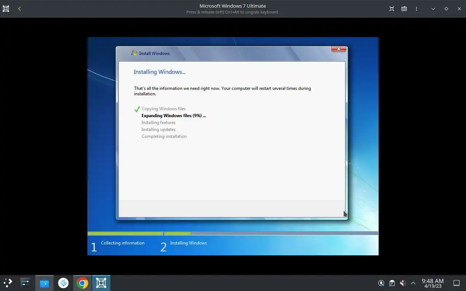Open the system settings taskbar icon
The height and width of the screenshot is (291, 466).
click(x=25, y=283)
